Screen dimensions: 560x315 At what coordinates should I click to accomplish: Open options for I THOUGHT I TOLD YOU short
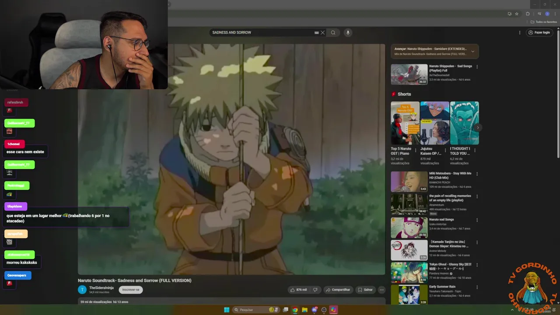click(x=475, y=150)
